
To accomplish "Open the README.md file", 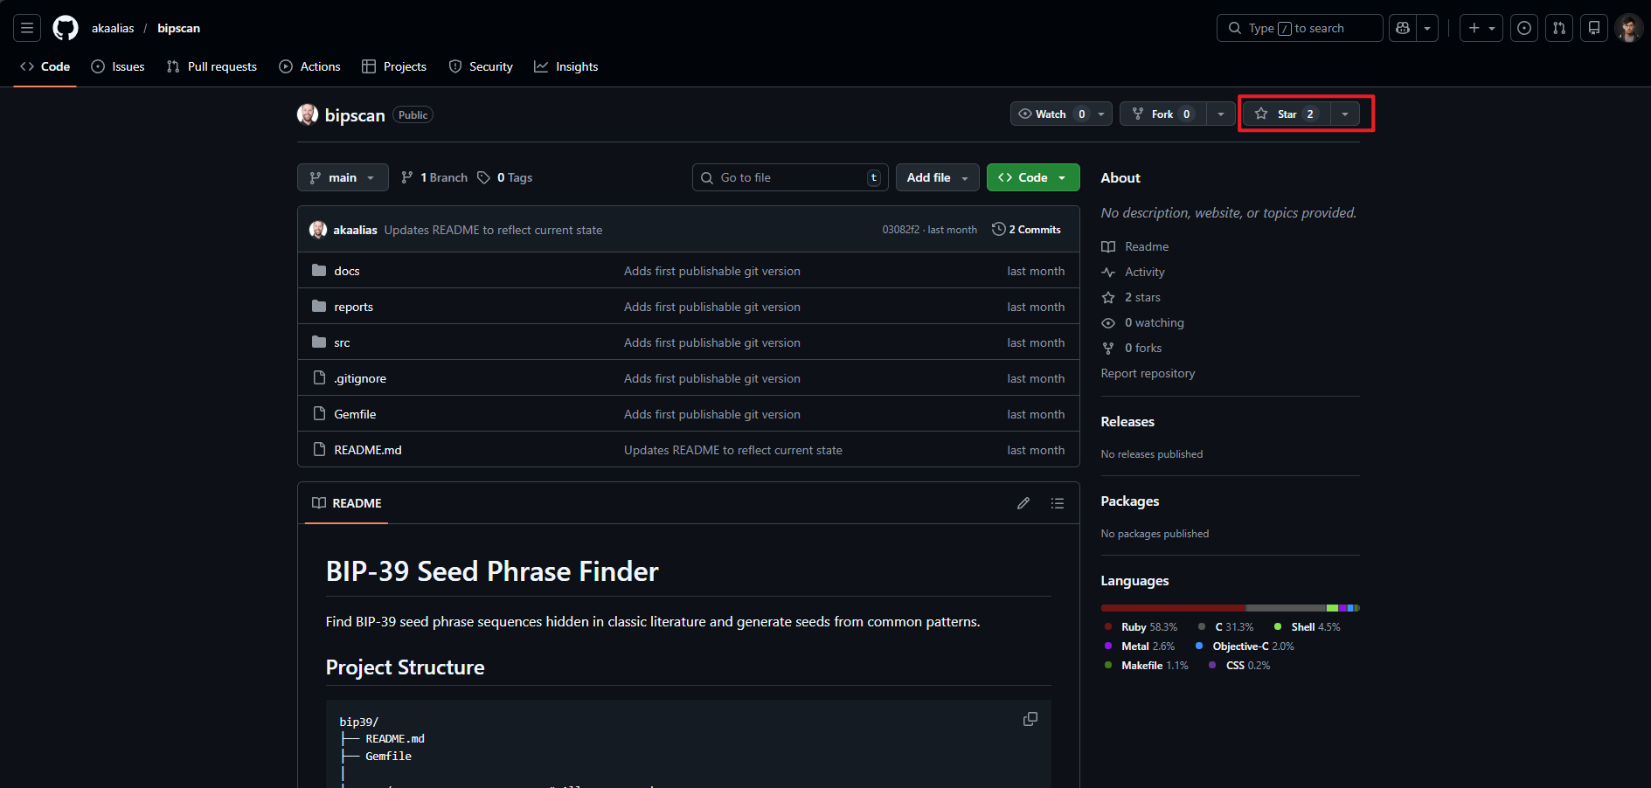I will (x=368, y=450).
